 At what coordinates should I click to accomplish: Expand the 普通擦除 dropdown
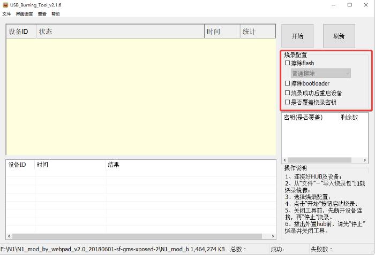point(321,73)
